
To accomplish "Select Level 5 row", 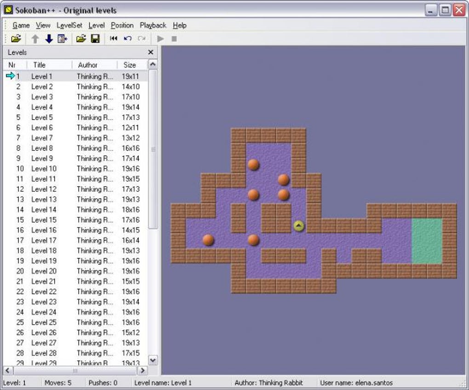I will pyautogui.click(x=75, y=117).
